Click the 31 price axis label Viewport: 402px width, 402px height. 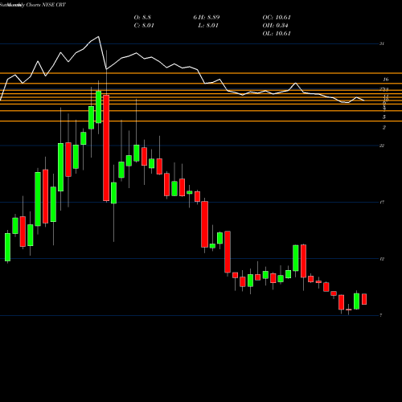coord(382,43)
